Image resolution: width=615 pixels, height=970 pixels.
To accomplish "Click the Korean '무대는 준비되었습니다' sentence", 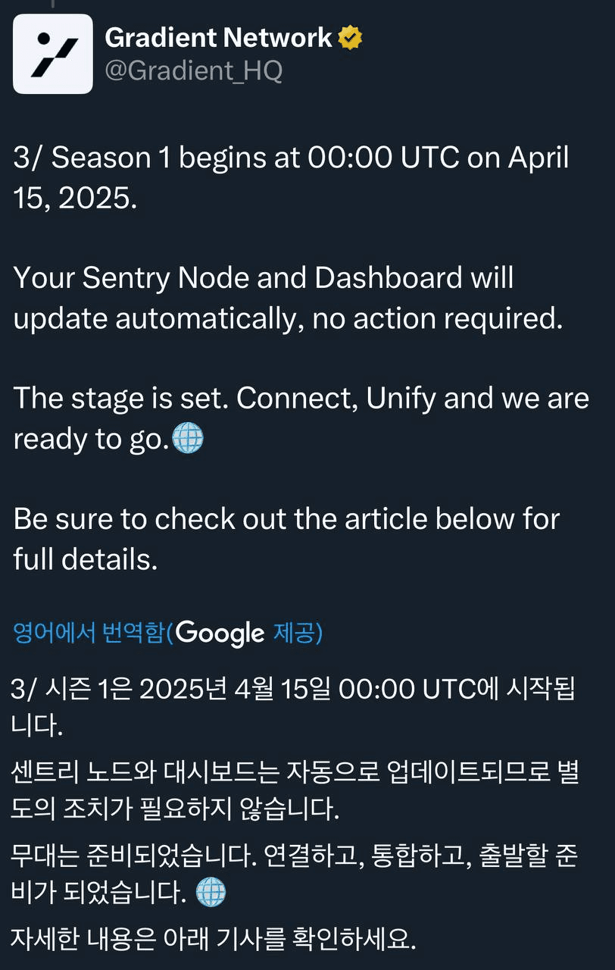I will (x=295, y=875).
